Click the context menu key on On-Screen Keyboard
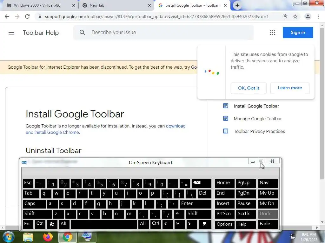 pyautogui.click(x=205, y=224)
